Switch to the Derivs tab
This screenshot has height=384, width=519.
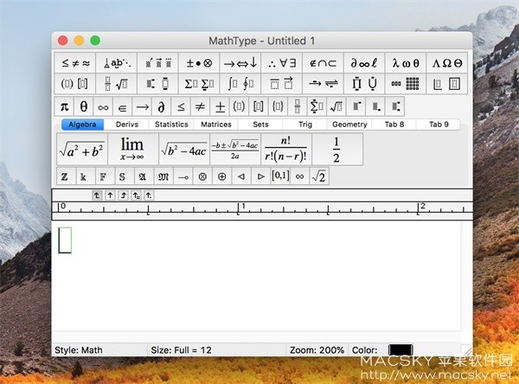tap(127, 125)
